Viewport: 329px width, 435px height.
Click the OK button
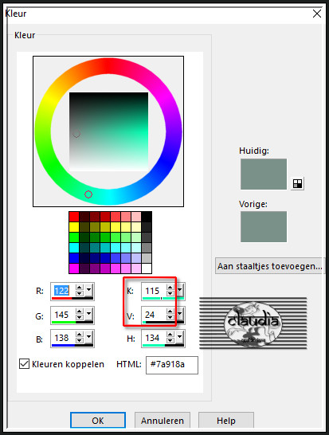(98, 421)
